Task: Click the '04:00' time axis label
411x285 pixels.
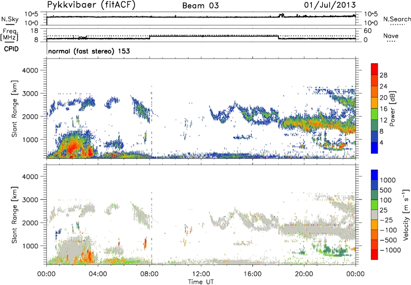Action: [98, 274]
